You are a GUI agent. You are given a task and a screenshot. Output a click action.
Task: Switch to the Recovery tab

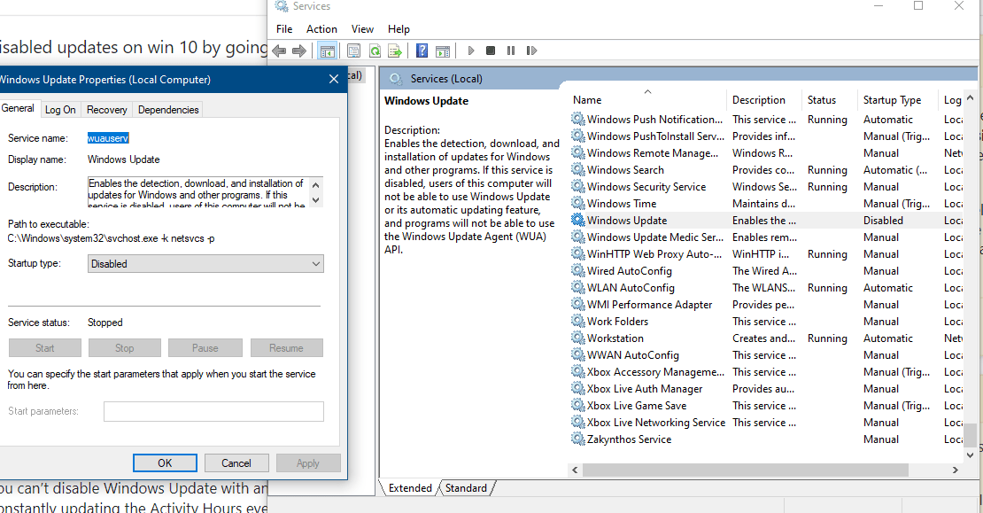(x=106, y=110)
